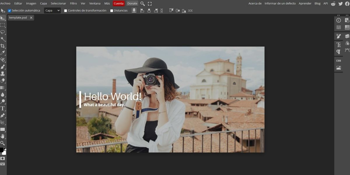The height and width of the screenshot is (175, 350).
Task: Select the Text tool
Action: pos(3,108)
